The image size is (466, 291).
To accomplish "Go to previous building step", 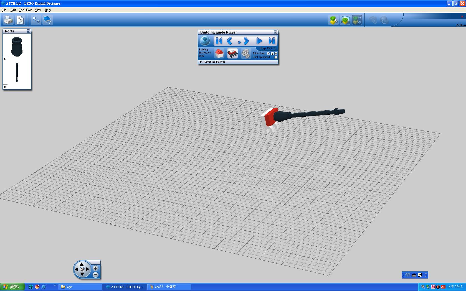I will point(229,41).
